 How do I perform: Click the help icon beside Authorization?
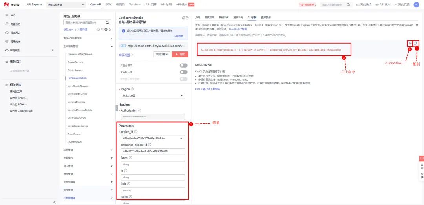point(140,110)
